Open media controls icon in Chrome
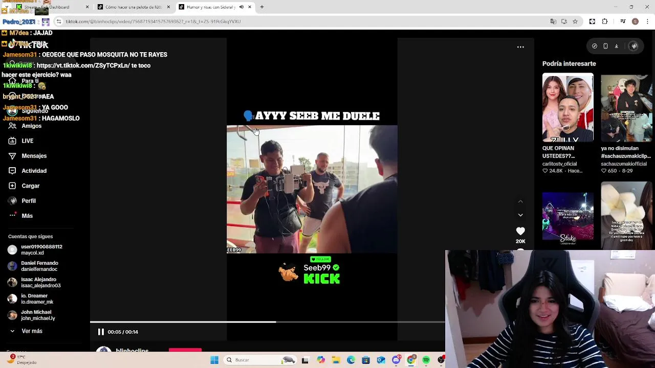655x368 pixels. click(623, 21)
